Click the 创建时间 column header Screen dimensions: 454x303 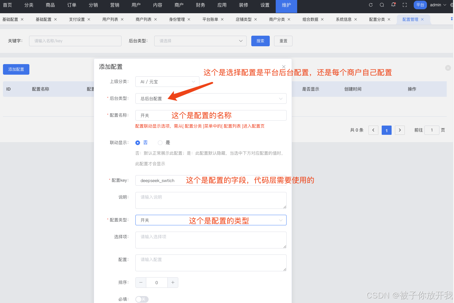[x=353, y=89]
